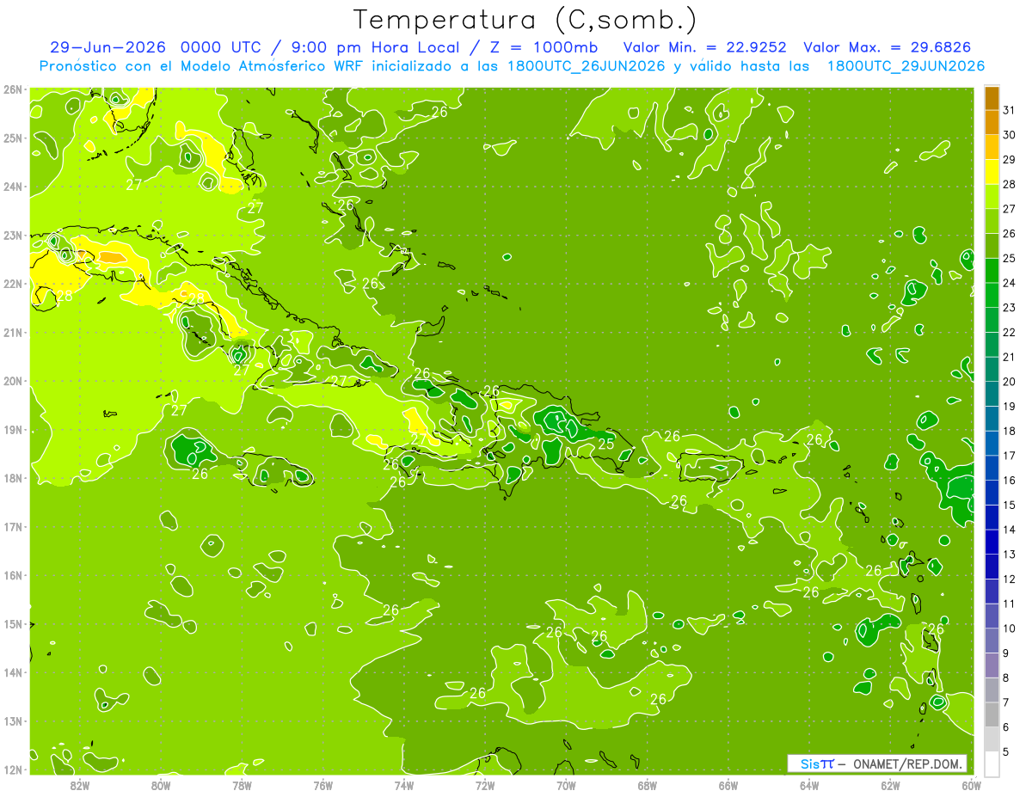This screenshot has height=797, width=1032.
Task: Pick the purple legend segment between 9 and 10
Action: tap(992, 641)
